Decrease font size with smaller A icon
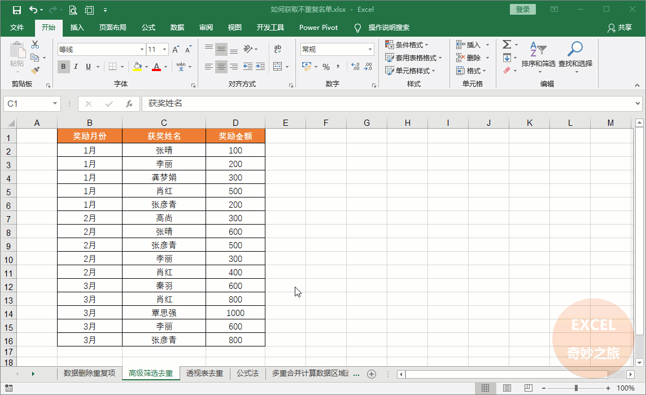Screen dimensions: 646x395 [x=188, y=50]
